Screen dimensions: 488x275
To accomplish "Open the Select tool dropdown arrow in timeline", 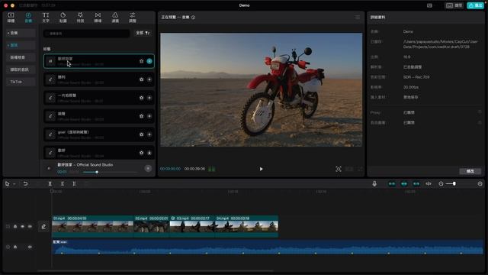I will [14, 184].
